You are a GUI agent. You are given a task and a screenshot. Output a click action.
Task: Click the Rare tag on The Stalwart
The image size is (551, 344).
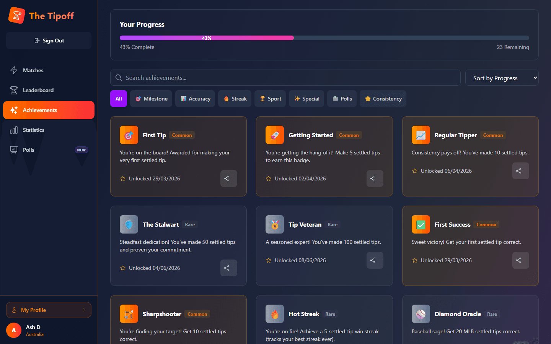[190, 225]
